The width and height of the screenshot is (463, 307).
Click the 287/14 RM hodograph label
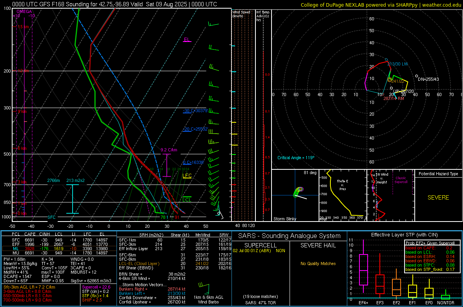[x=394, y=98]
